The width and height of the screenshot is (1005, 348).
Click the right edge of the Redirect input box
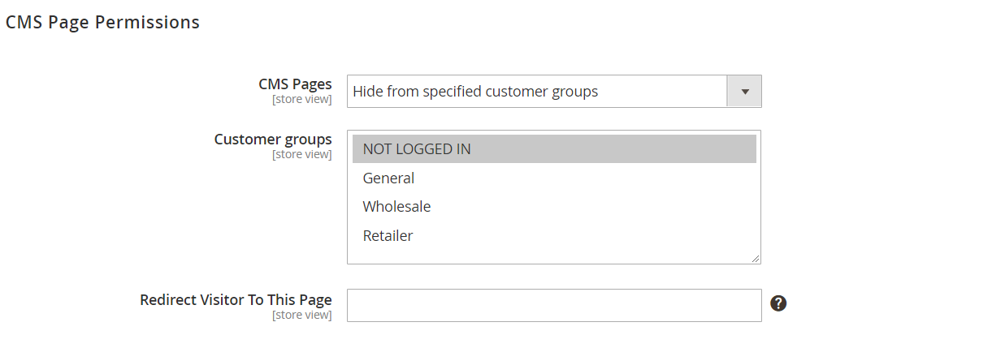[x=760, y=305]
